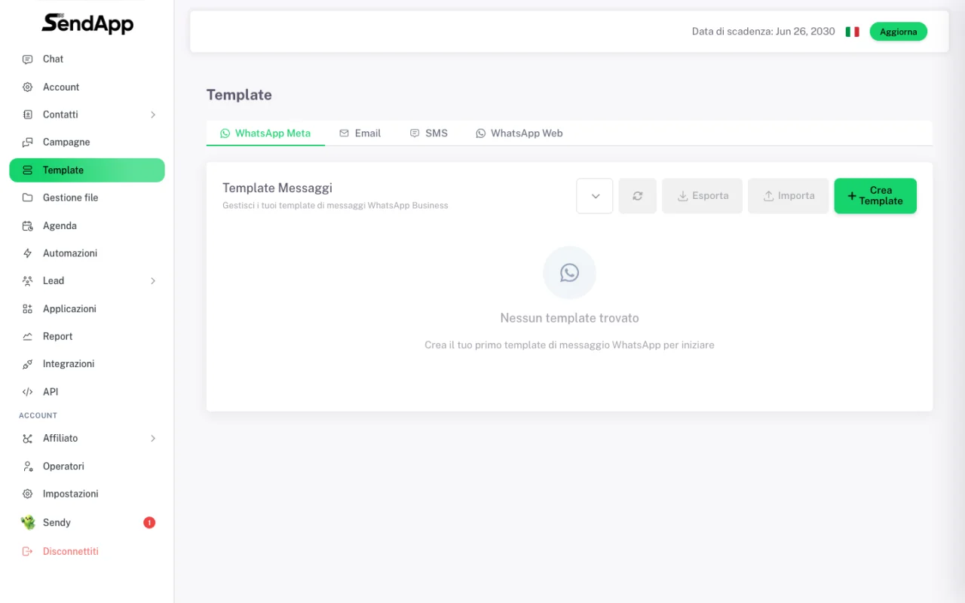
Task: Click the Account gear icon in sidebar
Action: [28, 87]
